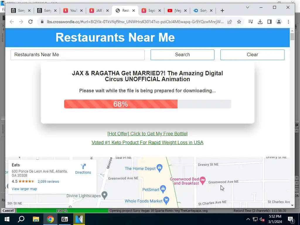The height and width of the screenshot is (225, 300).
Task: Close the active Rest tab
Action: click(134, 11)
